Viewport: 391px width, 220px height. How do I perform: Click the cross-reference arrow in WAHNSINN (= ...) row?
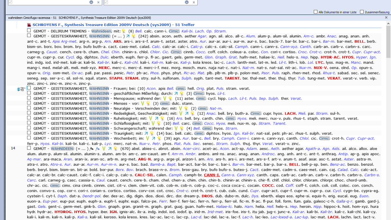tap(128, 36)
